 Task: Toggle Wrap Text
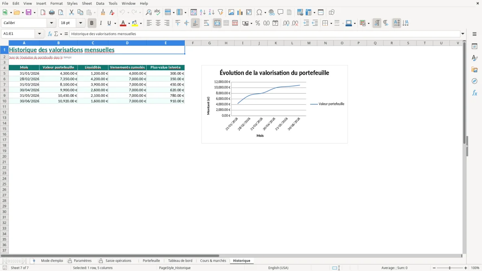pos(206,23)
